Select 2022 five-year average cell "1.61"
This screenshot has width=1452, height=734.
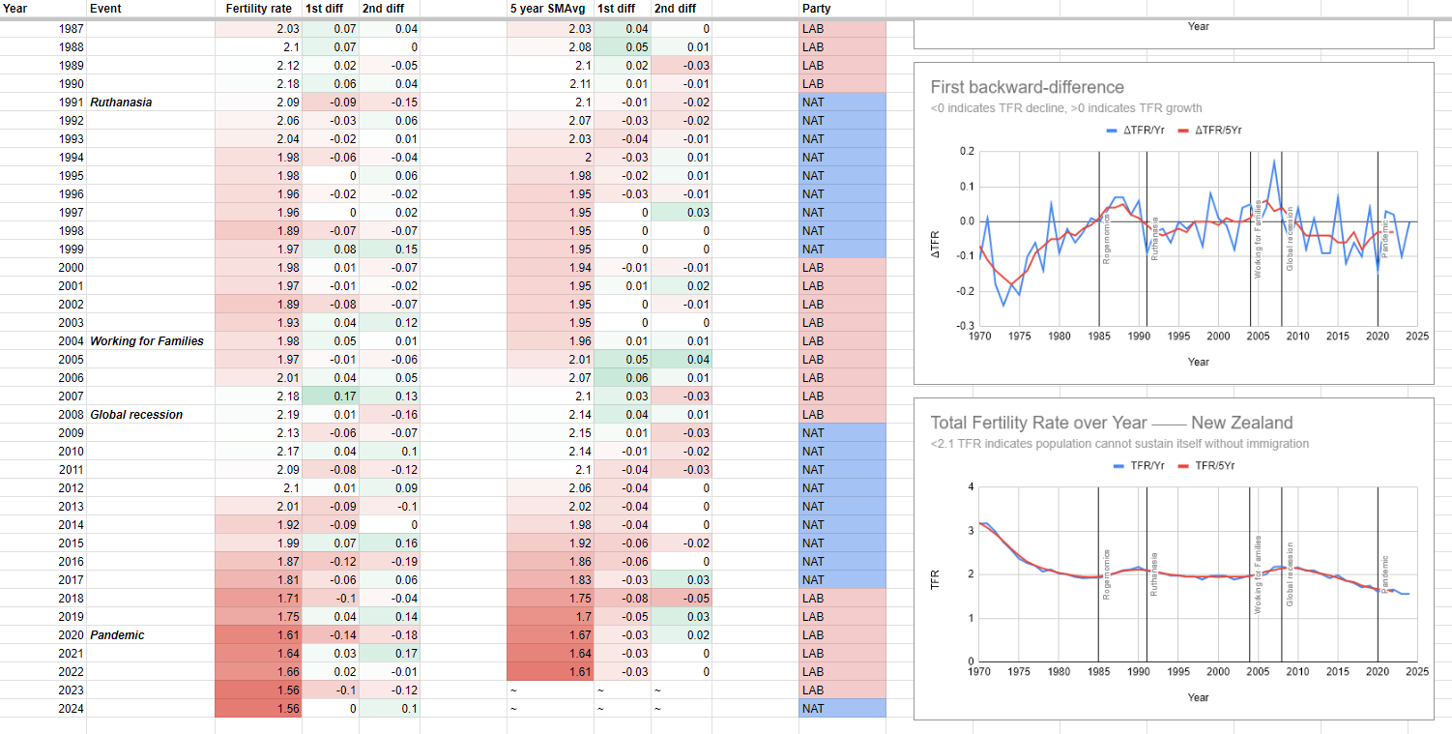[550, 671]
